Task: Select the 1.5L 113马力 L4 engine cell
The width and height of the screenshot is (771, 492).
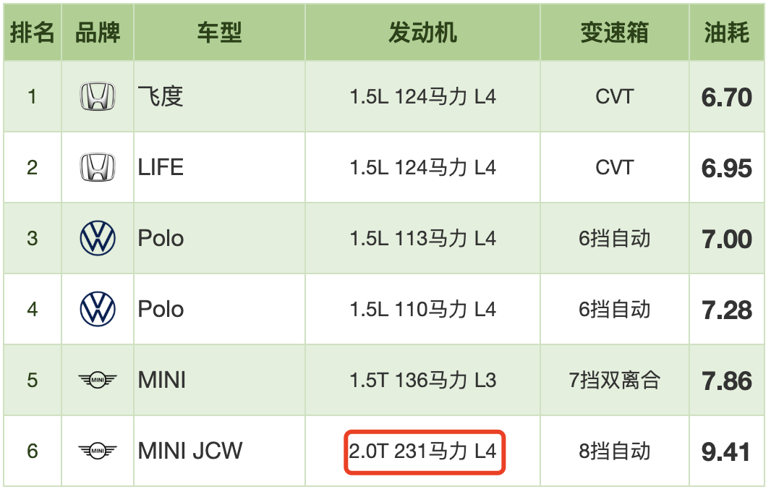Action: [x=422, y=238]
